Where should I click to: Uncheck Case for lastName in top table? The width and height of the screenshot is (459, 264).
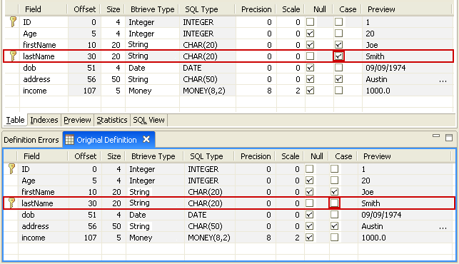(x=338, y=56)
